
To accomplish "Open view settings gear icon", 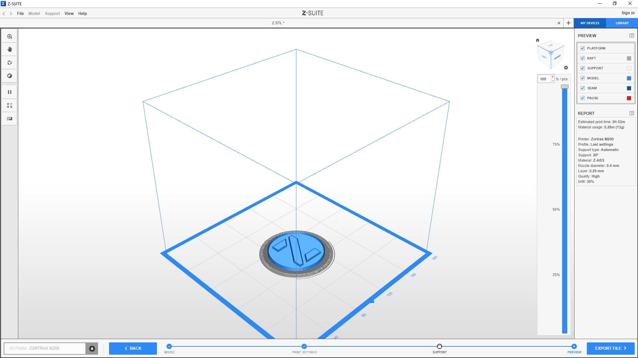I will (566, 68).
